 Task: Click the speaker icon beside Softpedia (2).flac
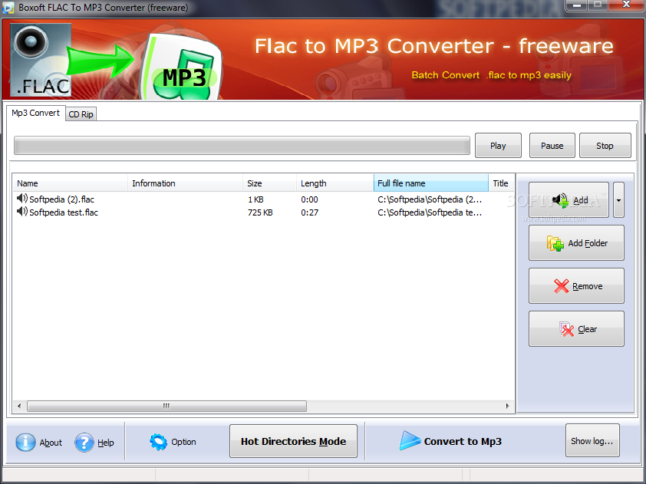[x=21, y=199]
